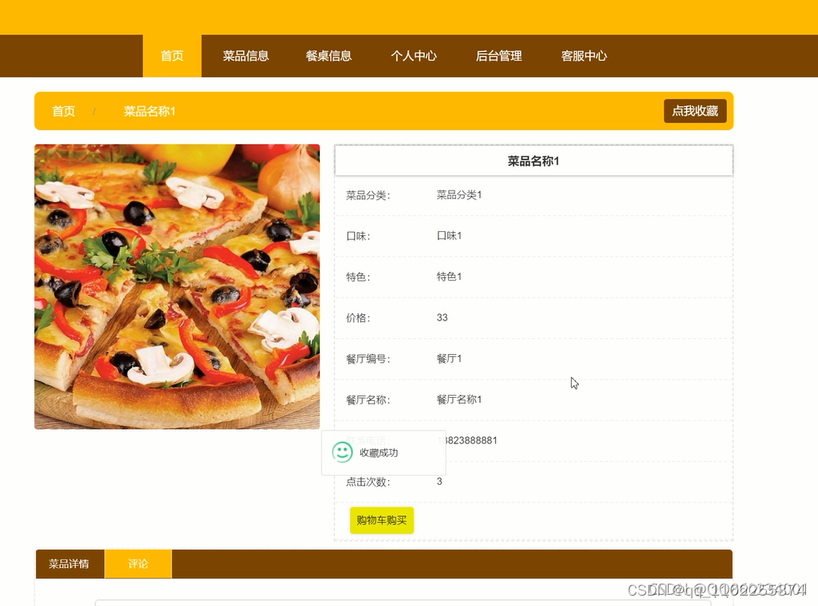Viewport: 818px width, 606px height.
Task: Click the 菜品名称1 title header in details panel
Action: tap(533, 161)
